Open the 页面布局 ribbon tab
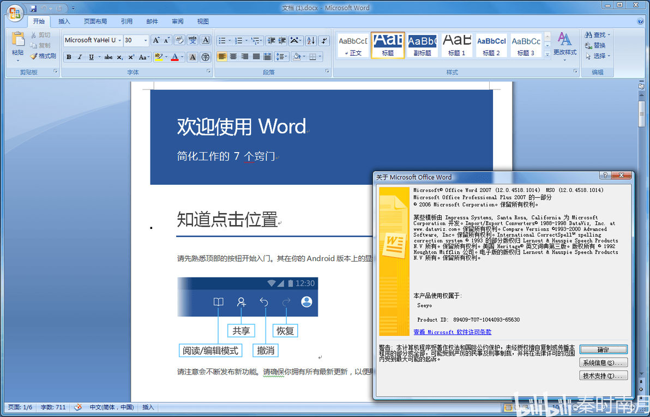650x417 pixels. (95, 22)
